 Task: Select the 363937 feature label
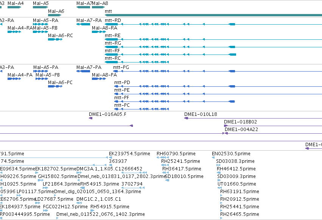(118, 161)
